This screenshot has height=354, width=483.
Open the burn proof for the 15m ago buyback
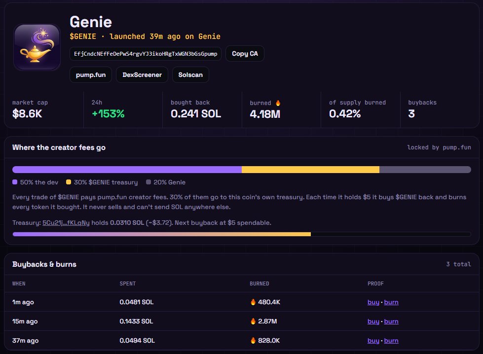point(391,321)
